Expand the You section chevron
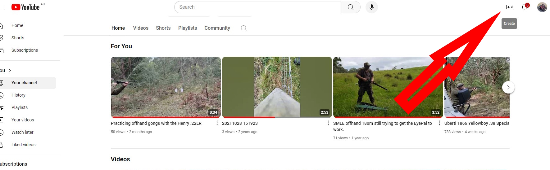Screen dimensions: 550x170 coord(10,71)
